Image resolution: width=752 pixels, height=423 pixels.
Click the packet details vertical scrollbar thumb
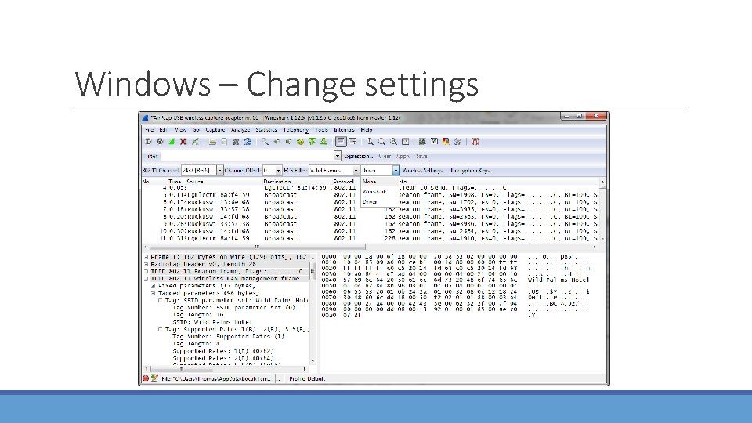[x=313, y=270]
